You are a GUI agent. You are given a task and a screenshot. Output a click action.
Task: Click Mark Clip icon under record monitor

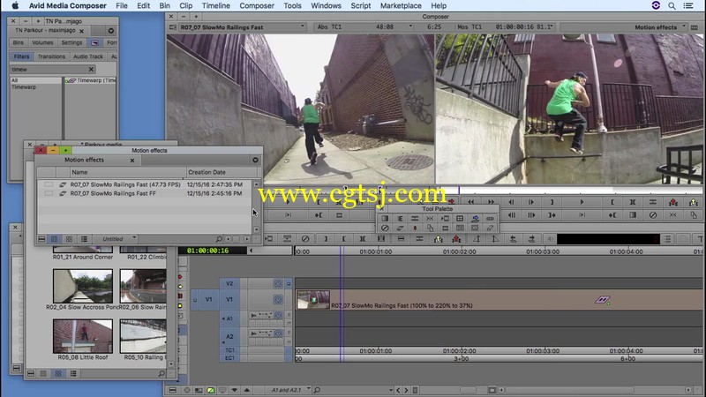pos(633,202)
